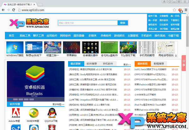Focus the site search input box
Viewport: 189px width, 130px height.
pyautogui.click(x=88, y=23)
